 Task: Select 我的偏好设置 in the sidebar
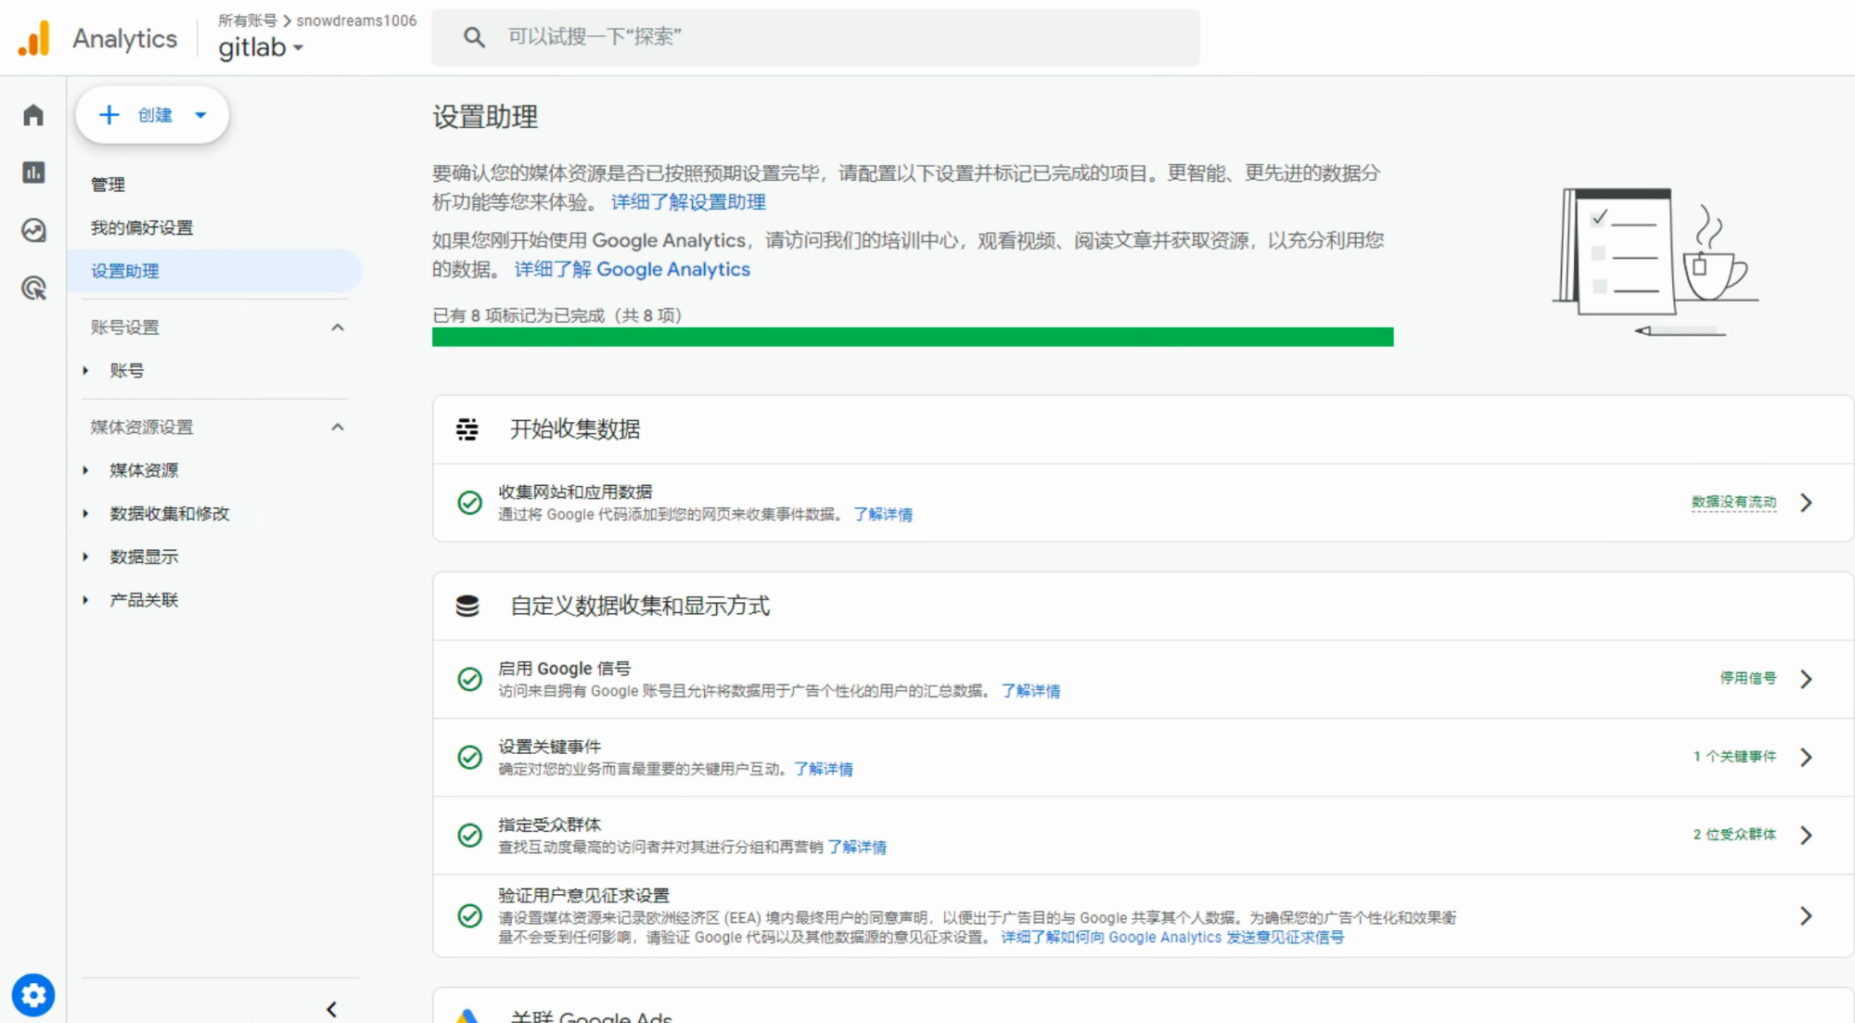(142, 228)
